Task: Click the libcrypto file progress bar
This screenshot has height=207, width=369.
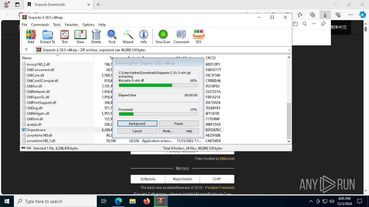Action: click(158, 85)
